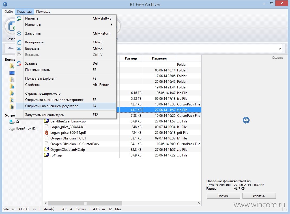
Task: Click the Delete icon with red cross
Action: click(x=19, y=63)
